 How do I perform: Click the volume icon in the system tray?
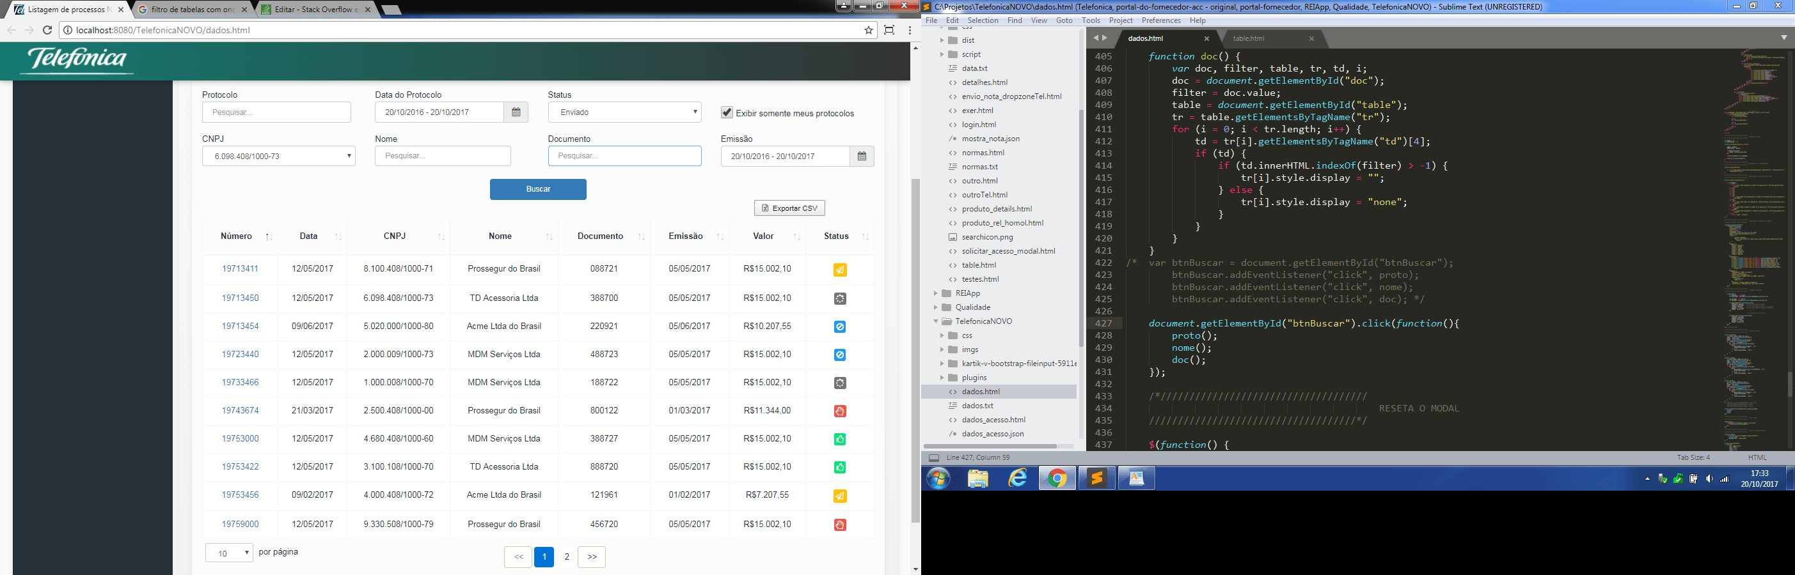pos(1709,479)
